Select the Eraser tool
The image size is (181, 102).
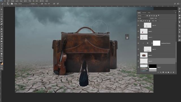click(1, 34)
